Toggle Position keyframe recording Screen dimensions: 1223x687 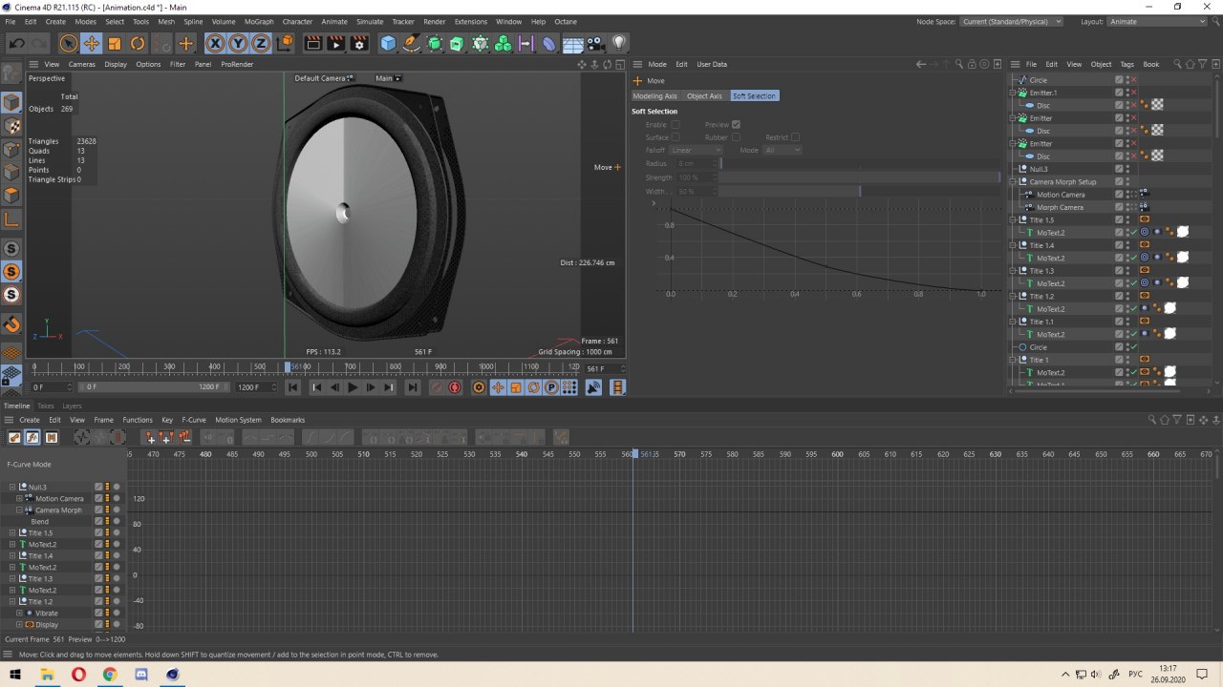tap(498, 387)
